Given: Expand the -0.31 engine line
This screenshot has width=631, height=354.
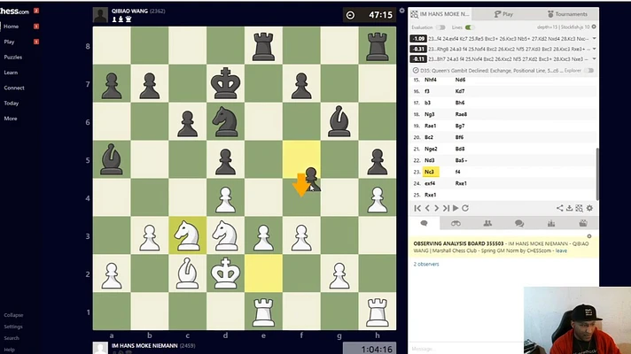Looking at the screenshot, I should [595, 49].
